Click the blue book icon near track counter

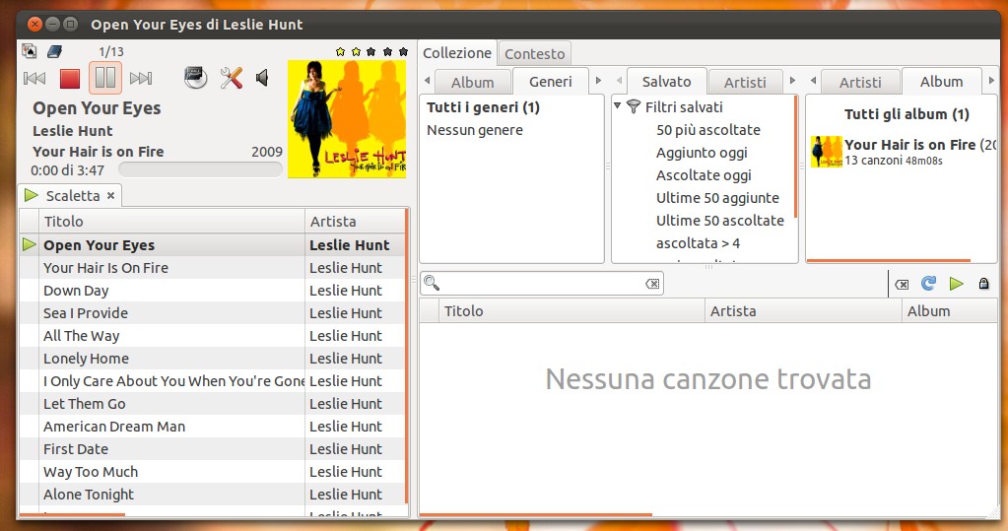pos(54,51)
